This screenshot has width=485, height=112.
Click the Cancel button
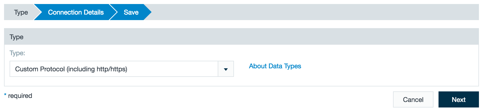[413, 99]
